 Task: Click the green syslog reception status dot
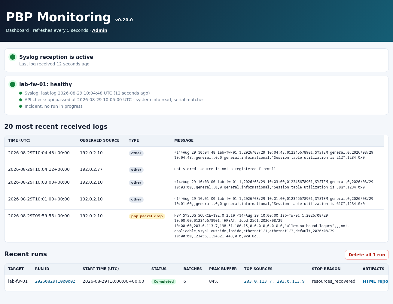(x=13, y=57)
